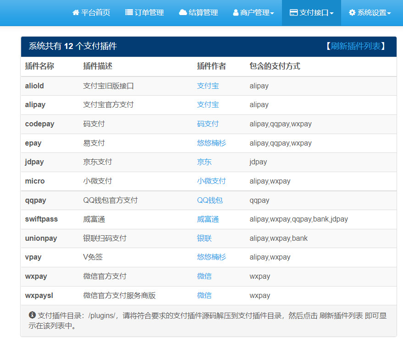Open 悠悠楠杉 author link in epay row
The height and width of the screenshot is (341, 403).
pos(211,143)
